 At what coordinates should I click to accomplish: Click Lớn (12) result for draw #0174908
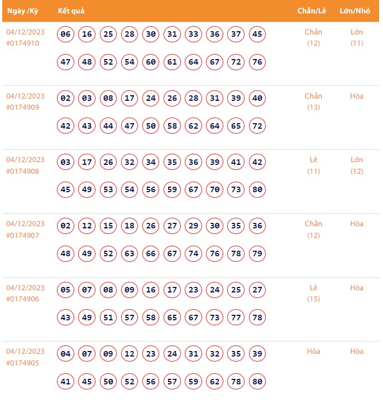[x=357, y=165]
